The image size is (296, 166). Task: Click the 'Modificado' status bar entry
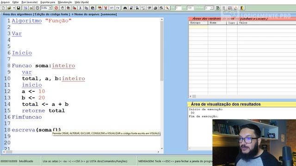[x=26, y=161]
